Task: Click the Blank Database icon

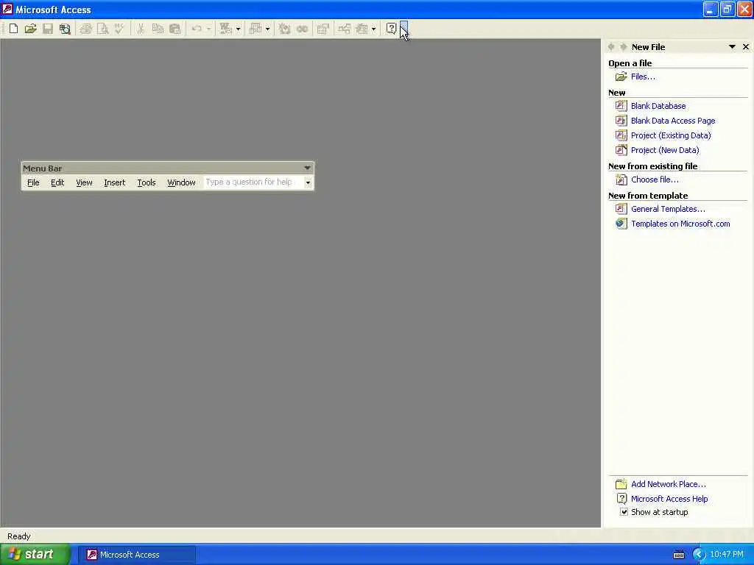Action: tap(621, 106)
